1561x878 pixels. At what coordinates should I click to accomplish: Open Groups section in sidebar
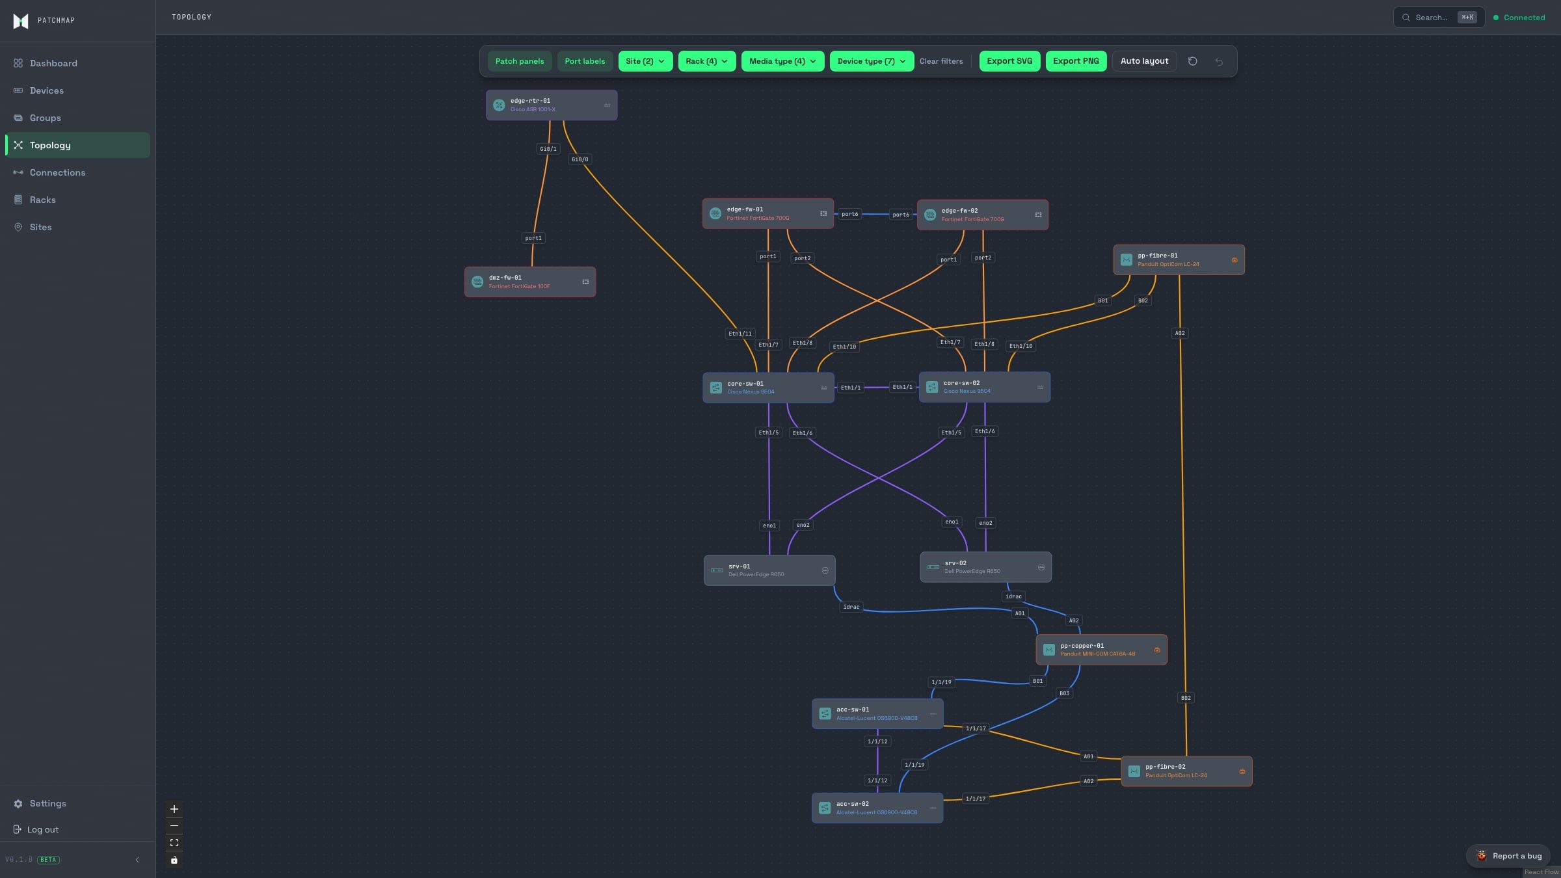(77, 118)
